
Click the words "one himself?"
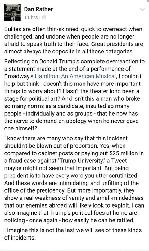click(20, 128)
